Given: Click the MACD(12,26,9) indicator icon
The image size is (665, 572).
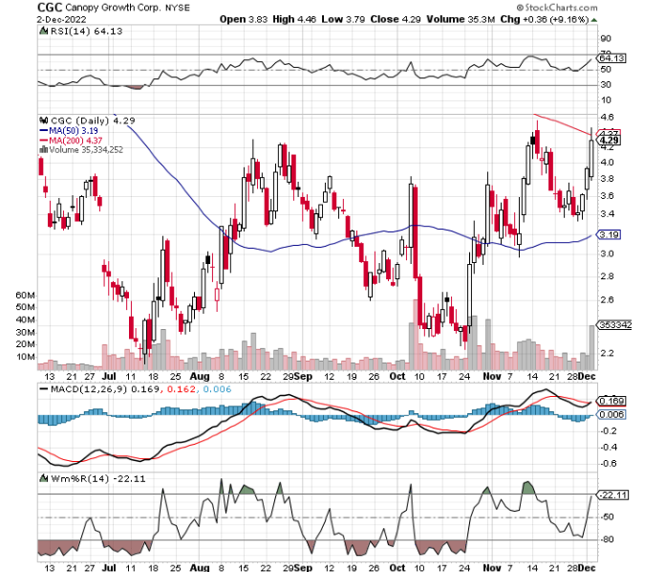Looking at the screenshot, I should [x=43, y=387].
